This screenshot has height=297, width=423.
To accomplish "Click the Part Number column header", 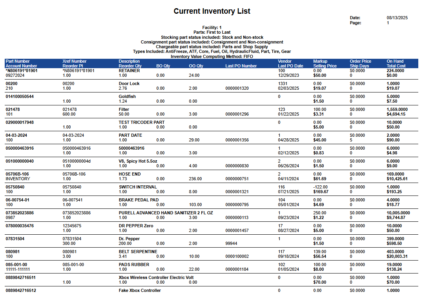I will tap(18, 61).
